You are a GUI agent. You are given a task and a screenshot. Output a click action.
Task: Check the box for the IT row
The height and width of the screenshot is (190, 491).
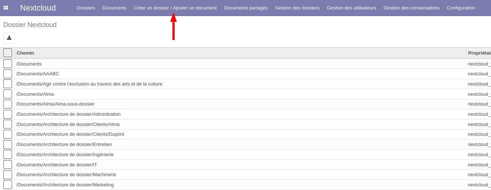(8, 165)
